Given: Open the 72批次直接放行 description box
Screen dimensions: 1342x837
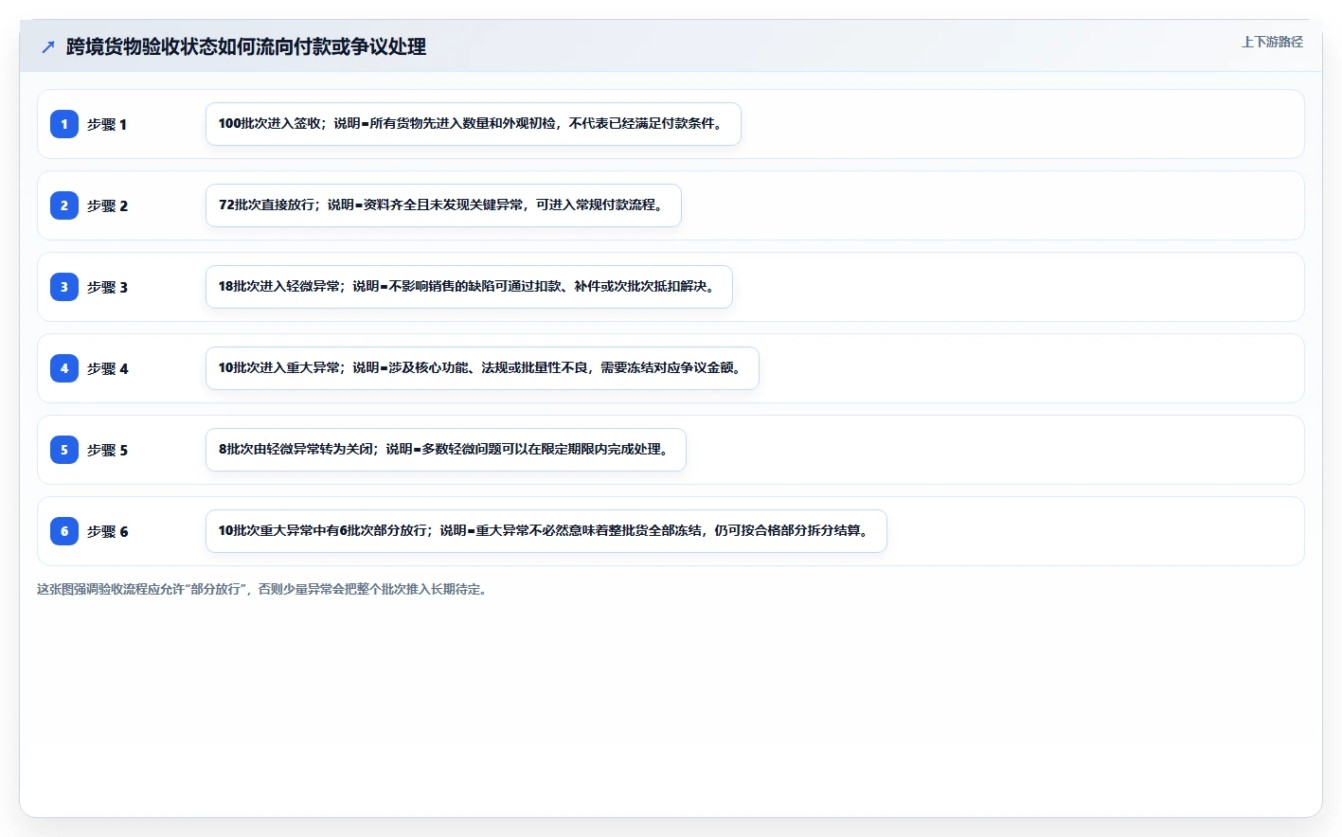Looking at the screenshot, I should 443,205.
